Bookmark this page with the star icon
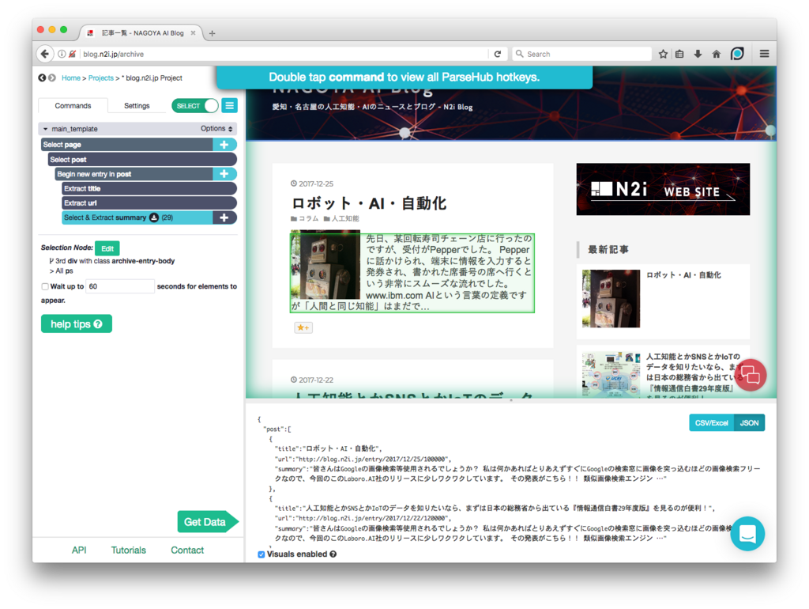The height and width of the screenshot is (609, 809). (x=663, y=54)
